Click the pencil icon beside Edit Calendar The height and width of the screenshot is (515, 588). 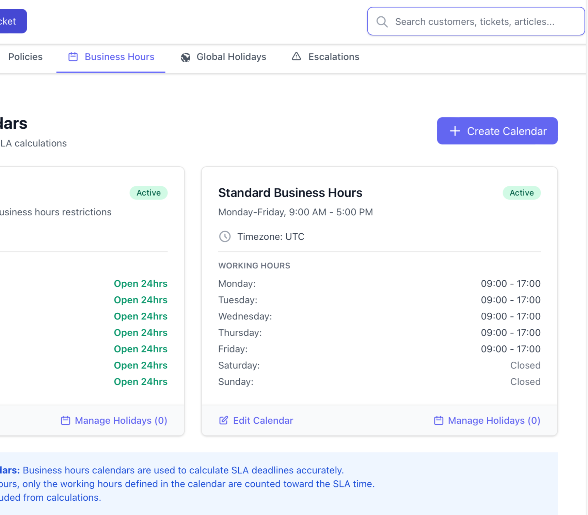[x=224, y=420]
